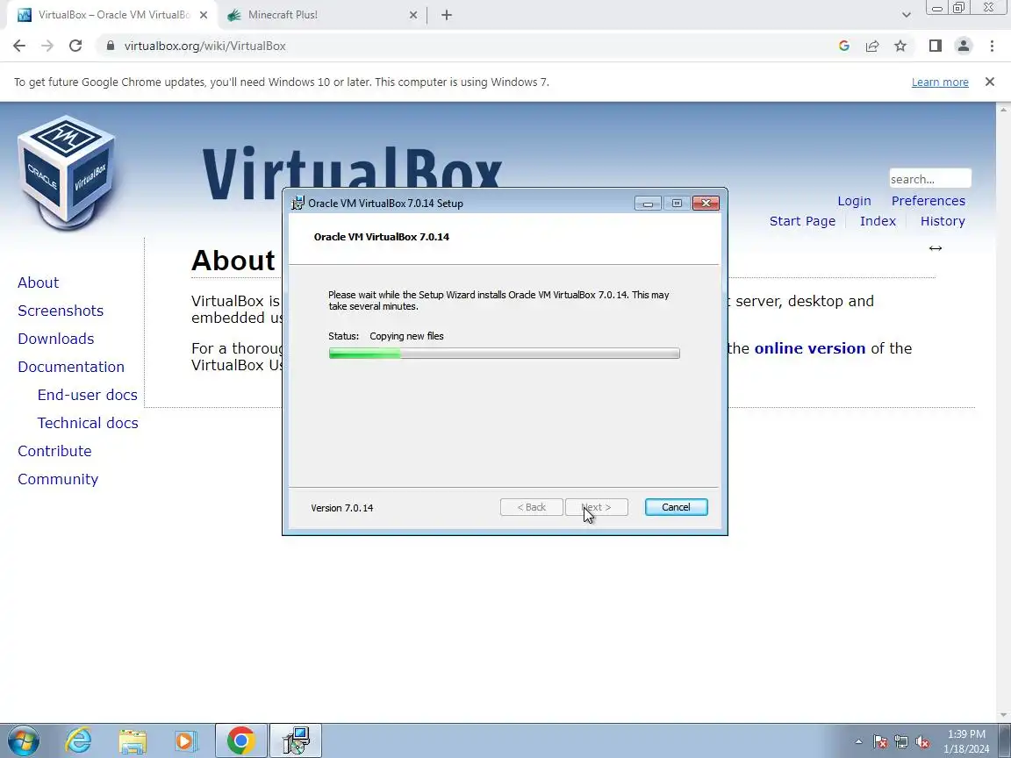Close the VirtualBox Setup dialog
1011x758 pixels.
[706, 204]
